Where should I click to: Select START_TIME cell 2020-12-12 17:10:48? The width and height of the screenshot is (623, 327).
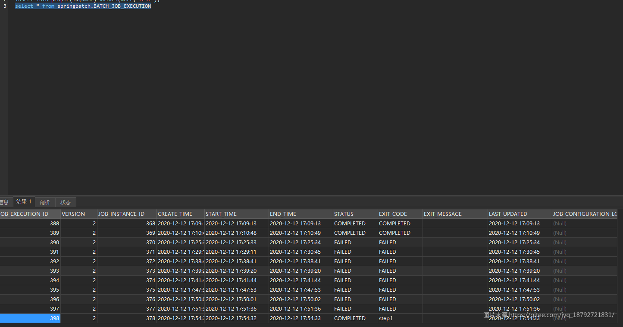pos(237,233)
